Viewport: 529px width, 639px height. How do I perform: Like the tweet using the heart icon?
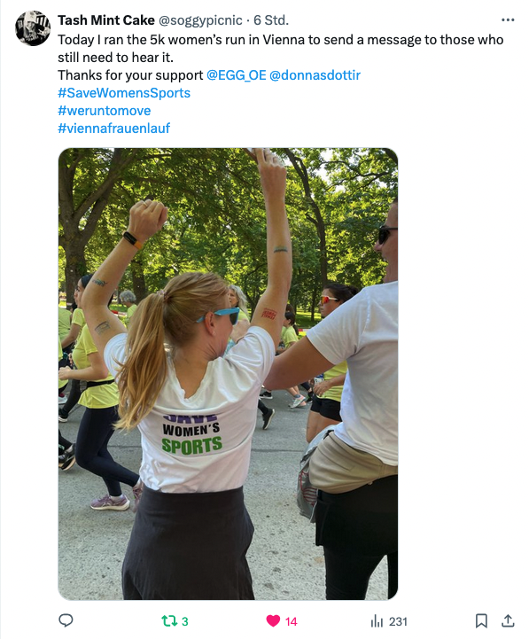point(273,621)
